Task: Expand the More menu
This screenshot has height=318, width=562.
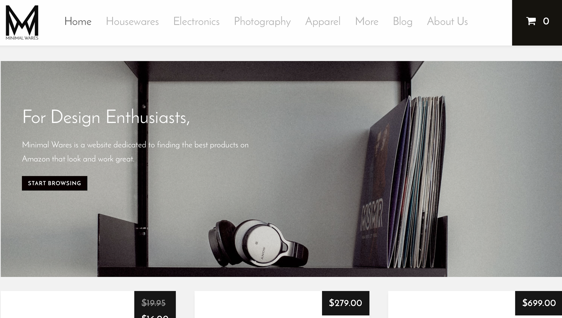Action: pyautogui.click(x=367, y=21)
